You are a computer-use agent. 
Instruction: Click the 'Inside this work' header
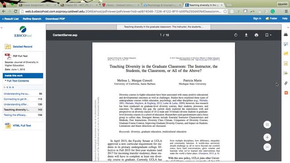(x=23, y=76)
